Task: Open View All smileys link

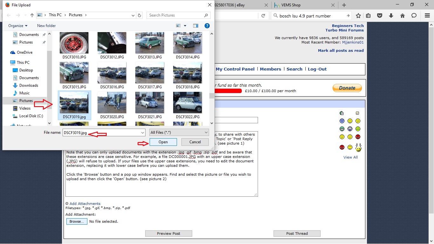Action: (350, 157)
